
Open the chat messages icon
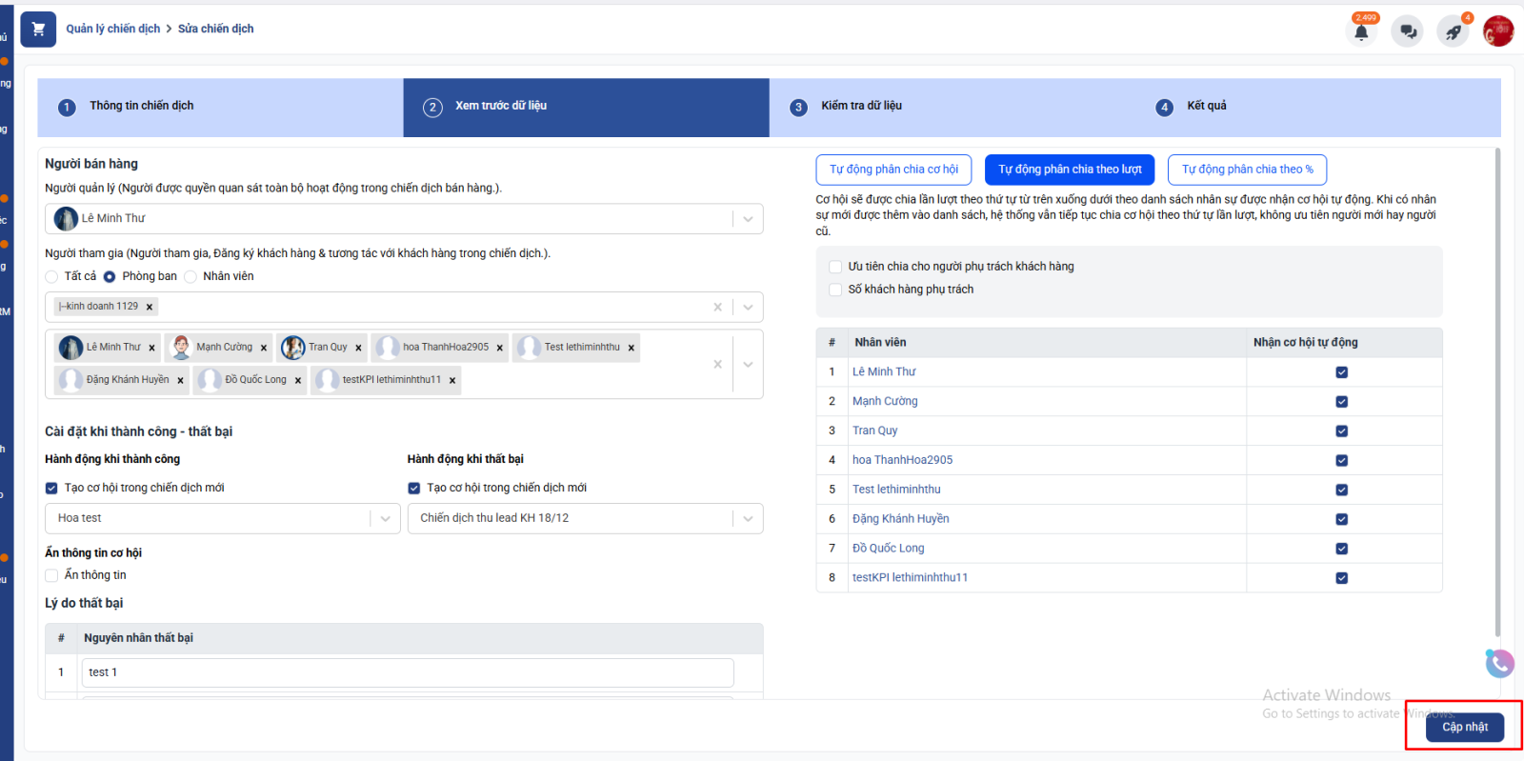pos(1407,32)
